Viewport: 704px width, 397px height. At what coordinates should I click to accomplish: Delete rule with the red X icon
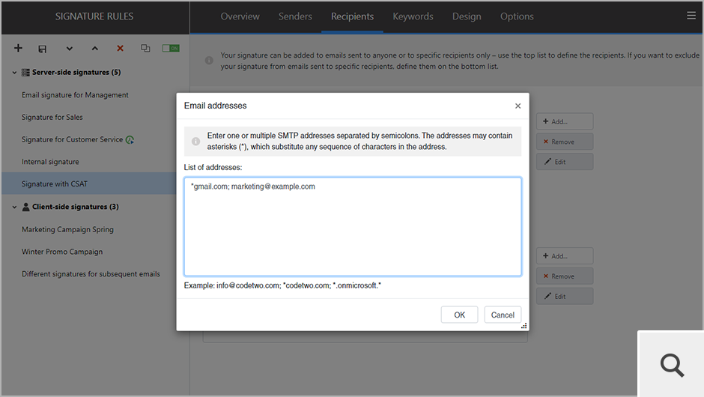point(120,49)
